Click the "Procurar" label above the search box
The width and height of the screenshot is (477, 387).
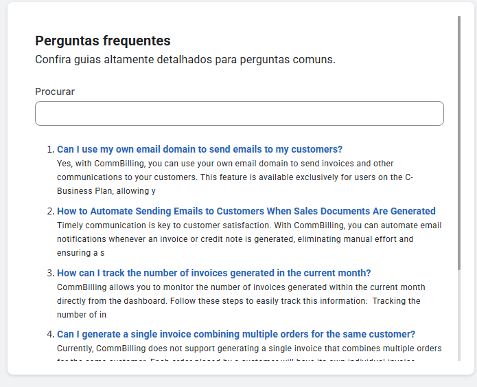click(x=55, y=91)
